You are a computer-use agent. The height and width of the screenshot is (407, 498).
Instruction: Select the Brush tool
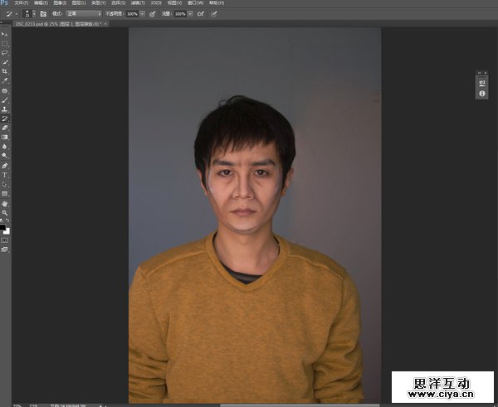4,100
